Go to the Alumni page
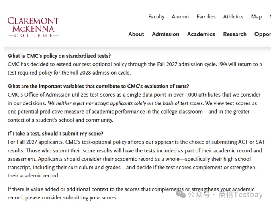The width and height of the screenshot is (276, 207). coord(180,17)
